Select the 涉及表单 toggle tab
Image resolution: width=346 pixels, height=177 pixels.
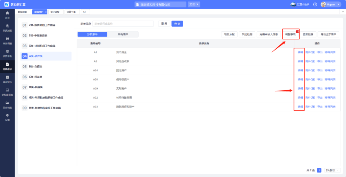click(x=92, y=34)
